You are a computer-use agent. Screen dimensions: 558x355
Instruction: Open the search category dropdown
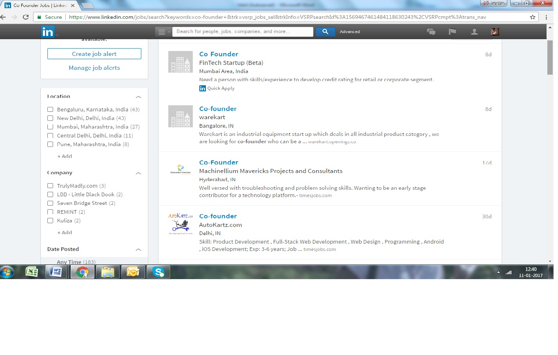(x=163, y=32)
